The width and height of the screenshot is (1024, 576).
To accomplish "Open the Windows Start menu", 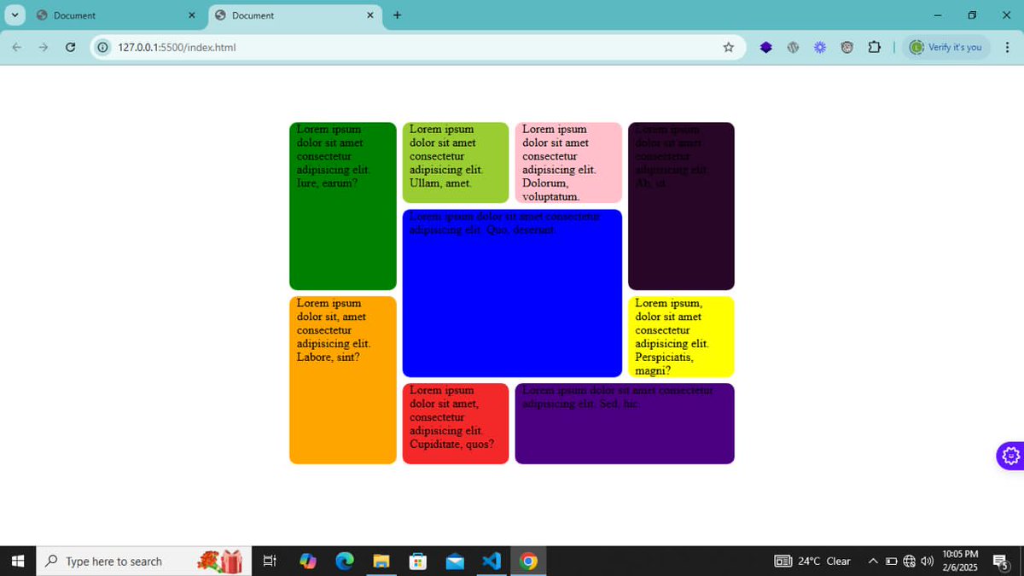I will (x=17, y=561).
